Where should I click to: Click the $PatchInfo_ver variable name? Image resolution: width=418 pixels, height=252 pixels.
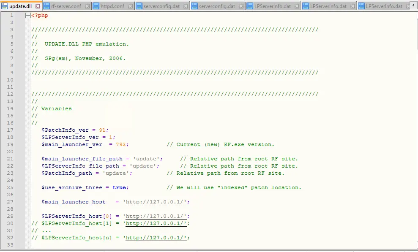click(x=65, y=130)
